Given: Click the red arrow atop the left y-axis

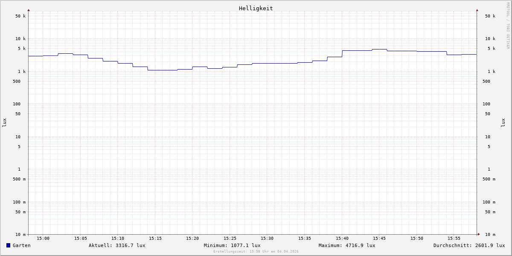Looking at the screenshot, I should click(29, 10).
